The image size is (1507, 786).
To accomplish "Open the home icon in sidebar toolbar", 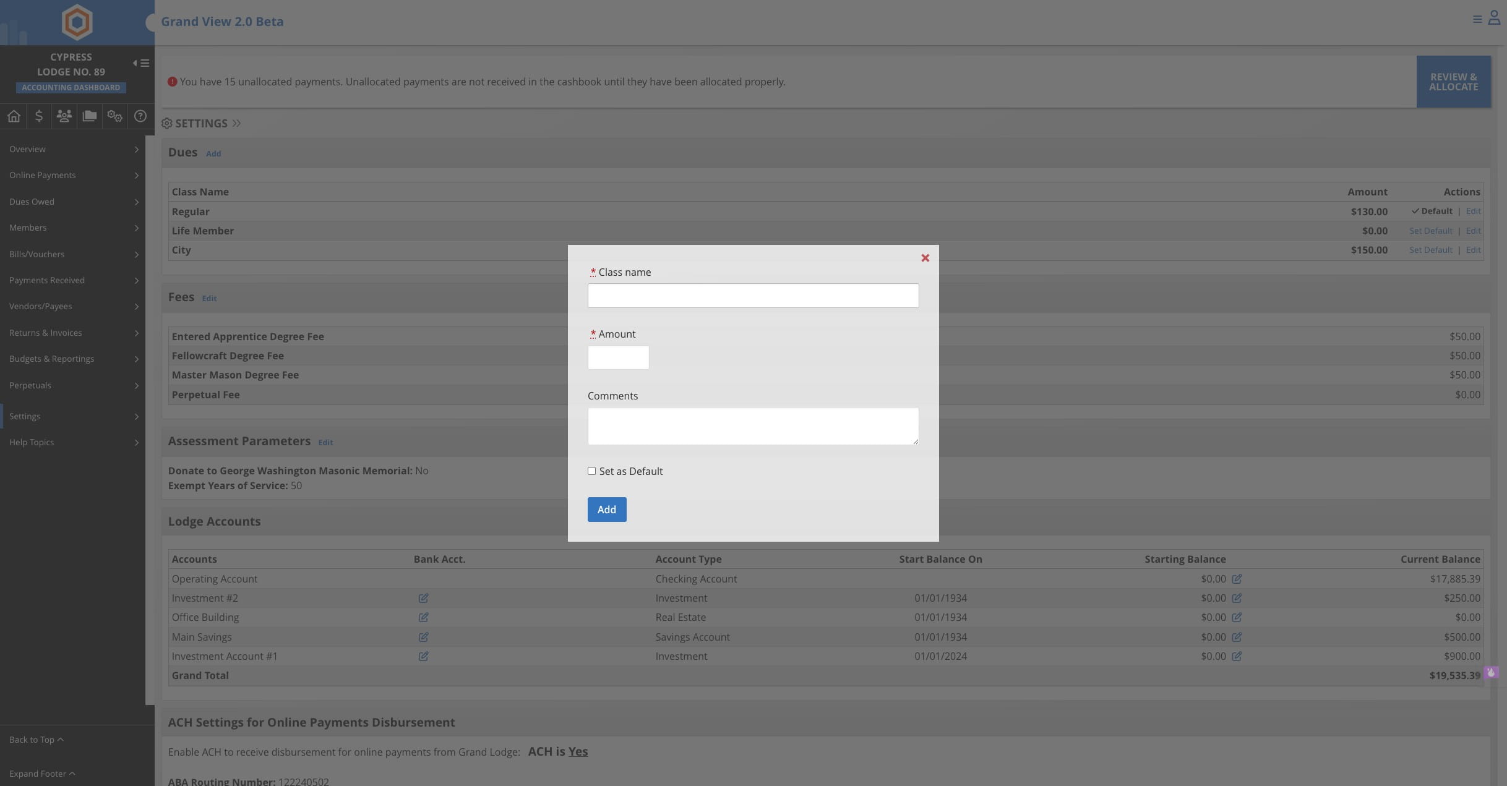I will tap(14, 116).
